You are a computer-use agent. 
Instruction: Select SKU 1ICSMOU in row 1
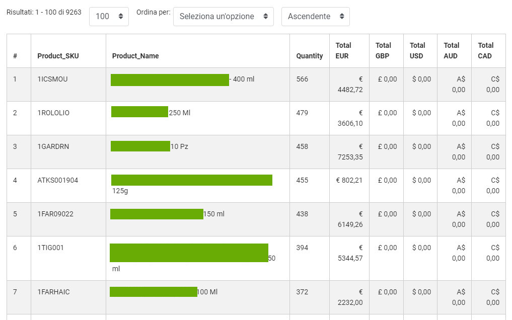(52, 79)
